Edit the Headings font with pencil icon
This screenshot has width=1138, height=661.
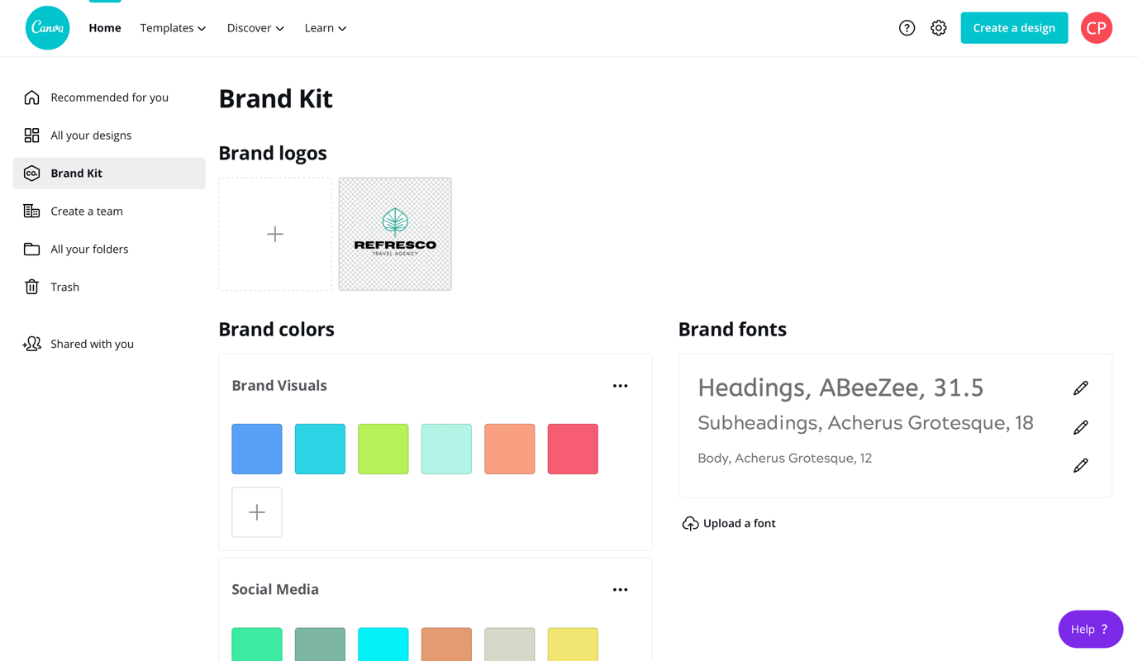1080,388
